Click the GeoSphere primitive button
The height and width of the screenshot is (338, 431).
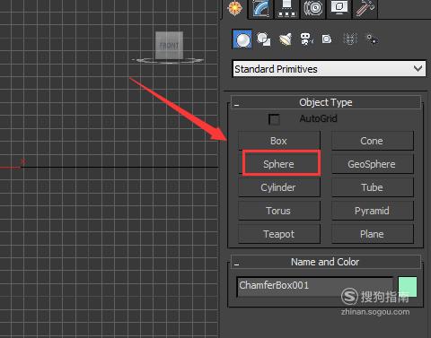point(373,164)
